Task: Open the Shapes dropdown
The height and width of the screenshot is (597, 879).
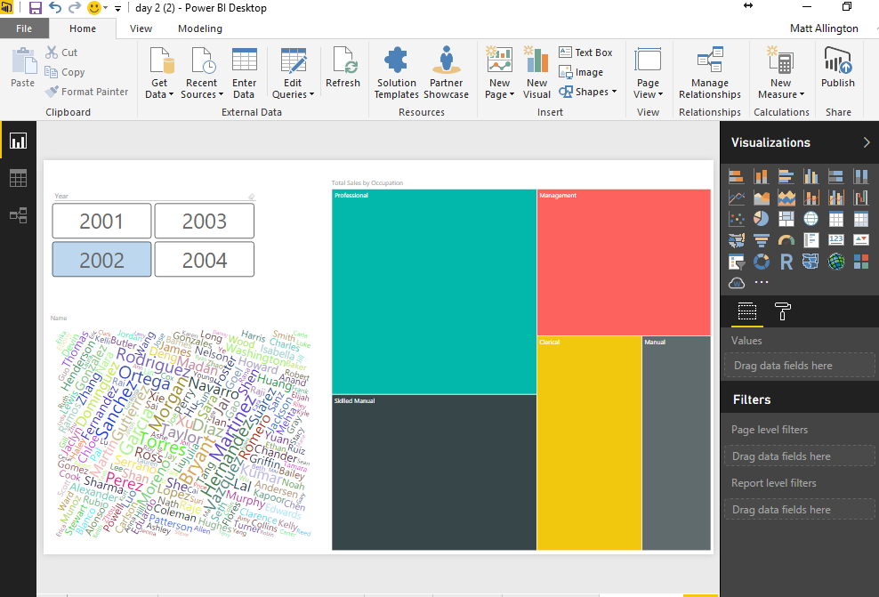Action: point(588,92)
